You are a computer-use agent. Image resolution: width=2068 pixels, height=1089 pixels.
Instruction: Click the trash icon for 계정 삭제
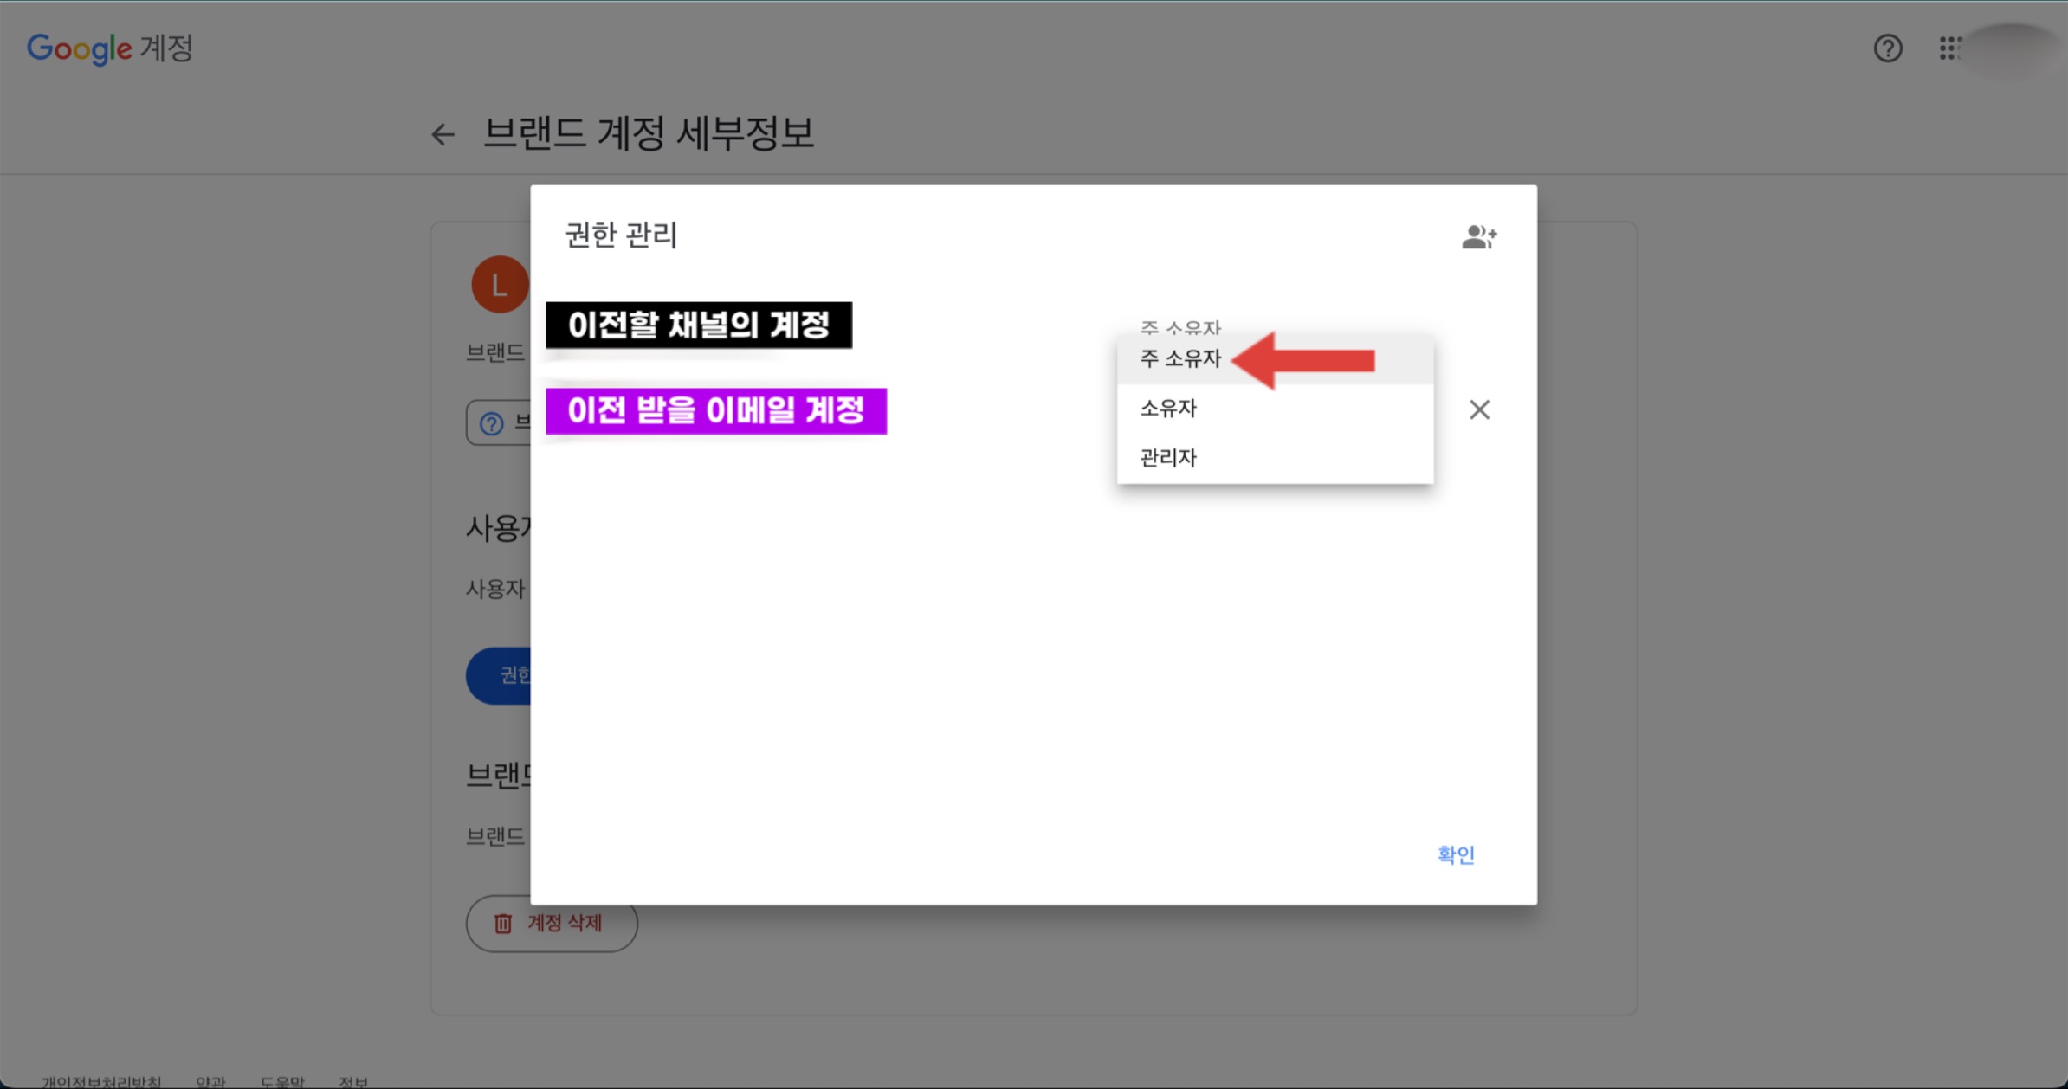503,924
